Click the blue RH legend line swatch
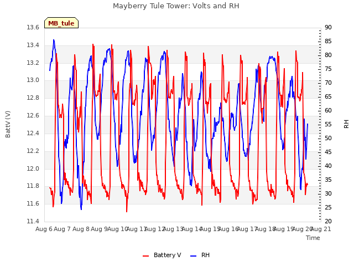The height and width of the screenshot is (266, 354). coord(194,256)
